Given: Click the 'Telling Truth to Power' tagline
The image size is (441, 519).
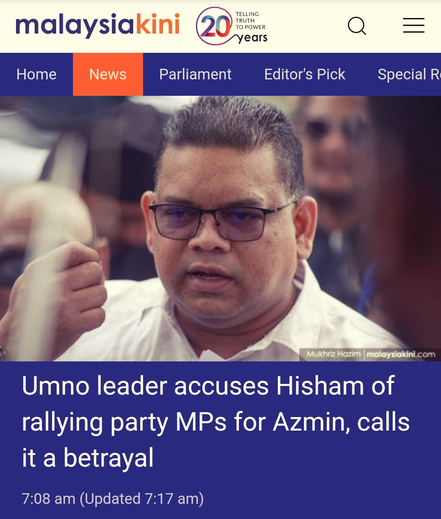Looking at the screenshot, I should click(250, 20).
